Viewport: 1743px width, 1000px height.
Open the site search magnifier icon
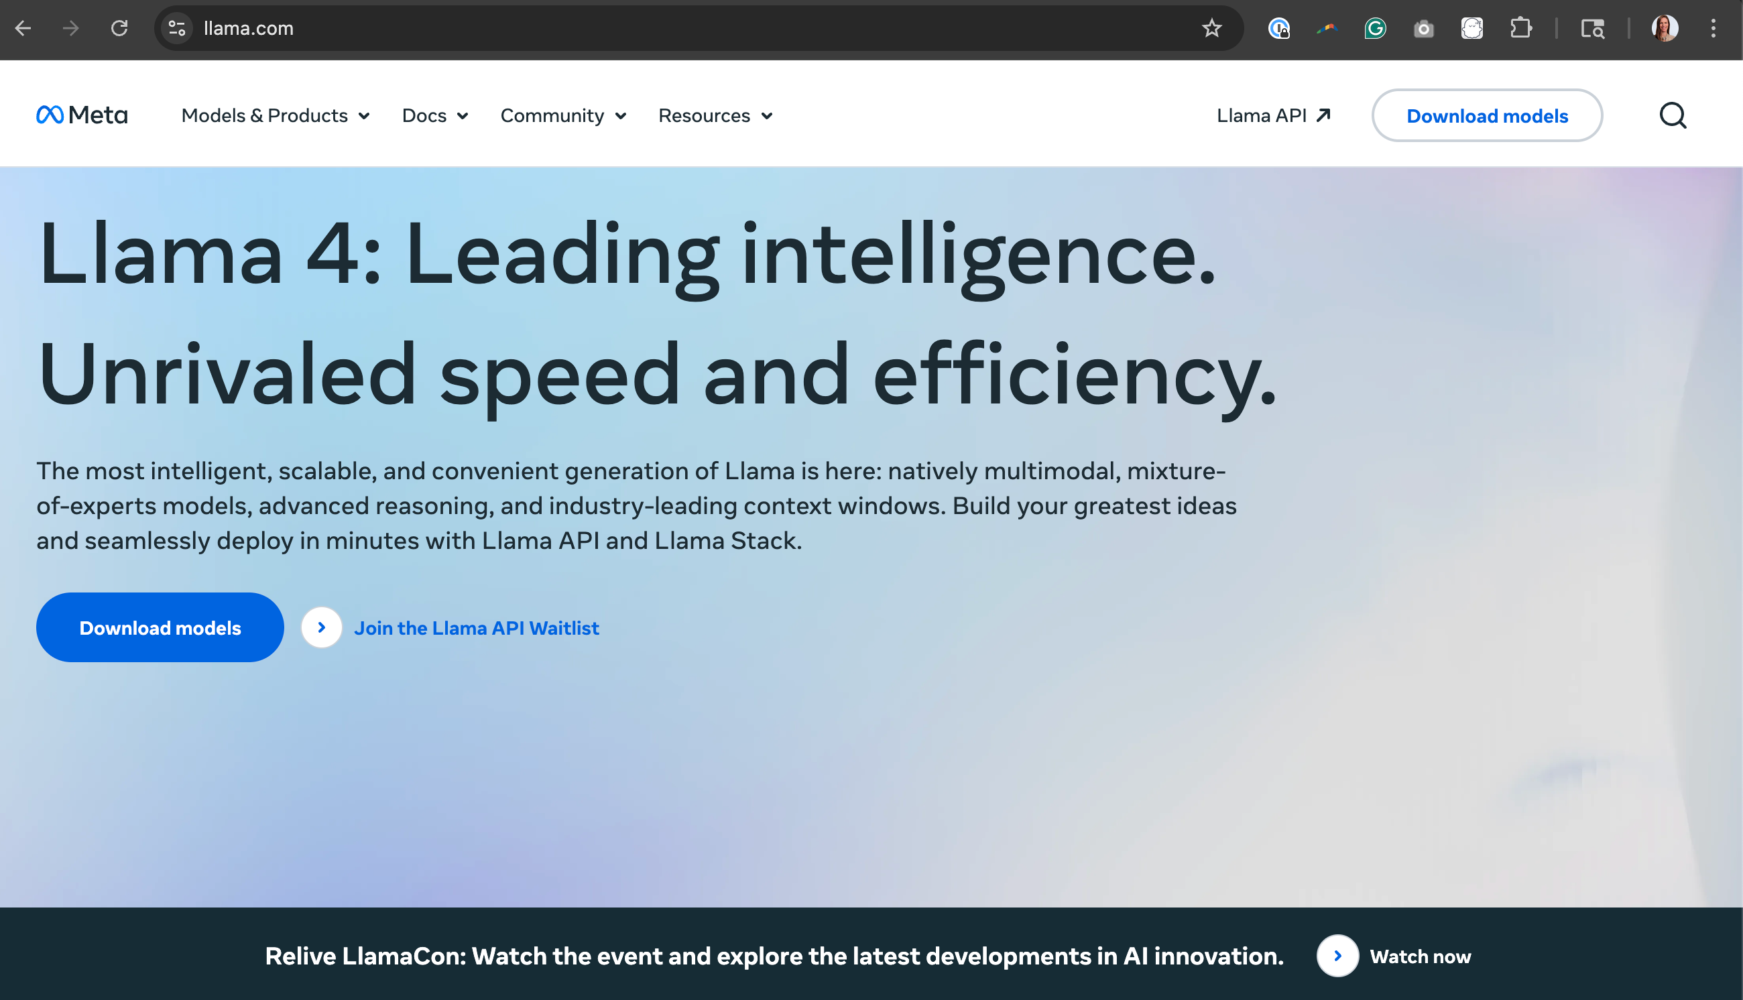1672,115
